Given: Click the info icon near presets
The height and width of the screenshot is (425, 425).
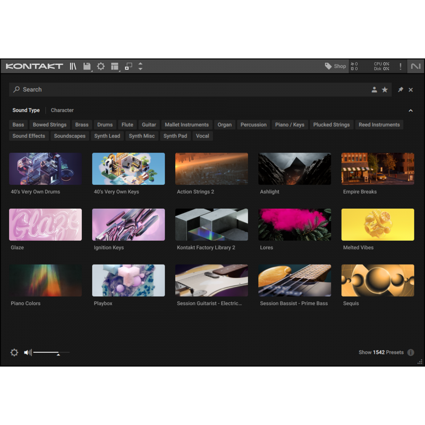Looking at the screenshot, I should tap(411, 352).
